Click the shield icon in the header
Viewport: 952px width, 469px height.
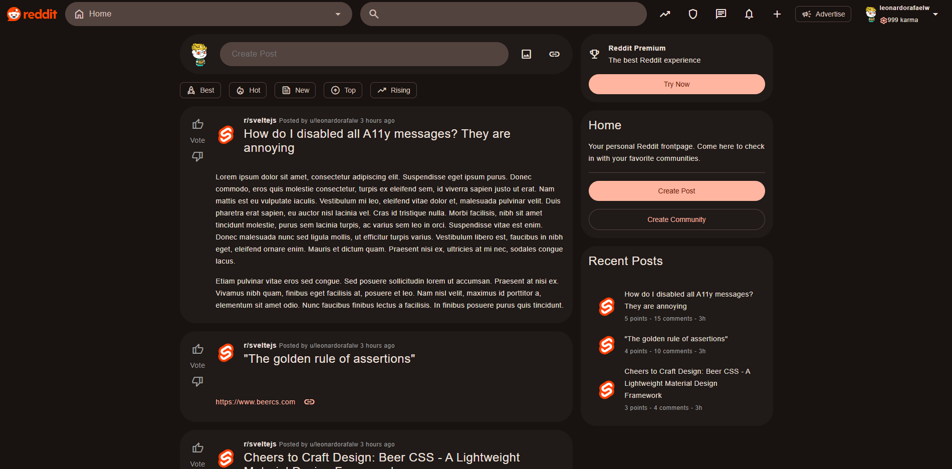[x=692, y=14]
